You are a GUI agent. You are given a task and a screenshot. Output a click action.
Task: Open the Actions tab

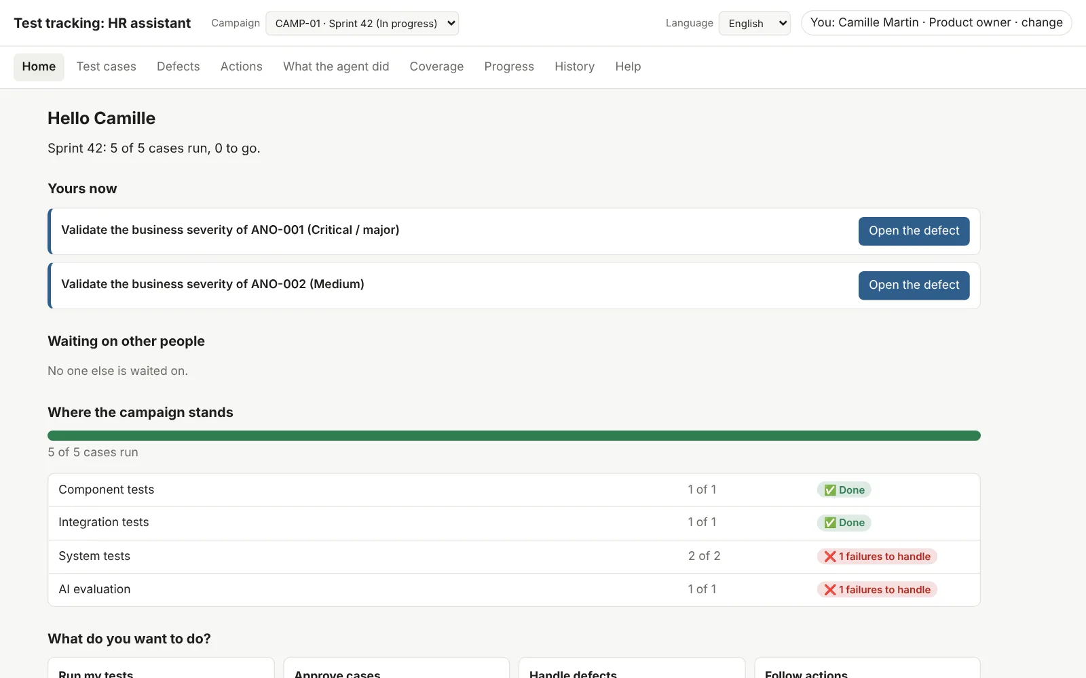tap(241, 66)
